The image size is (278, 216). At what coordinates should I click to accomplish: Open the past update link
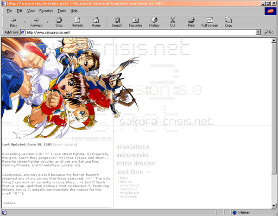(x=65, y=145)
